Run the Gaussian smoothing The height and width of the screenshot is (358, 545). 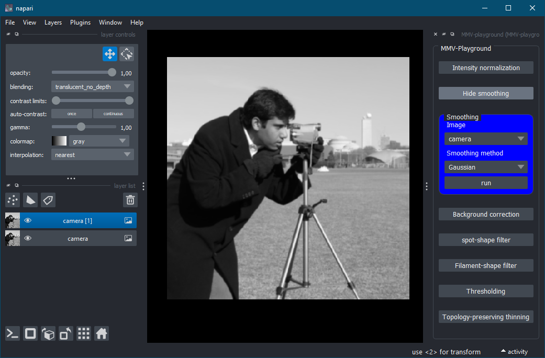pos(486,183)
